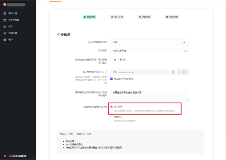Collapse sidebar using hamburger menu icon

[5, 155]
